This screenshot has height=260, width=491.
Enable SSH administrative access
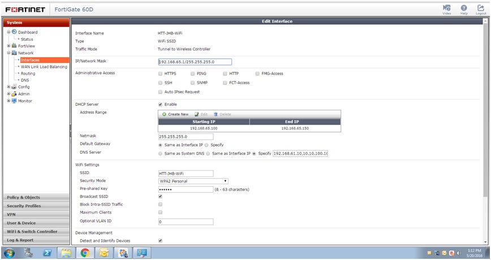click(160, 83)
